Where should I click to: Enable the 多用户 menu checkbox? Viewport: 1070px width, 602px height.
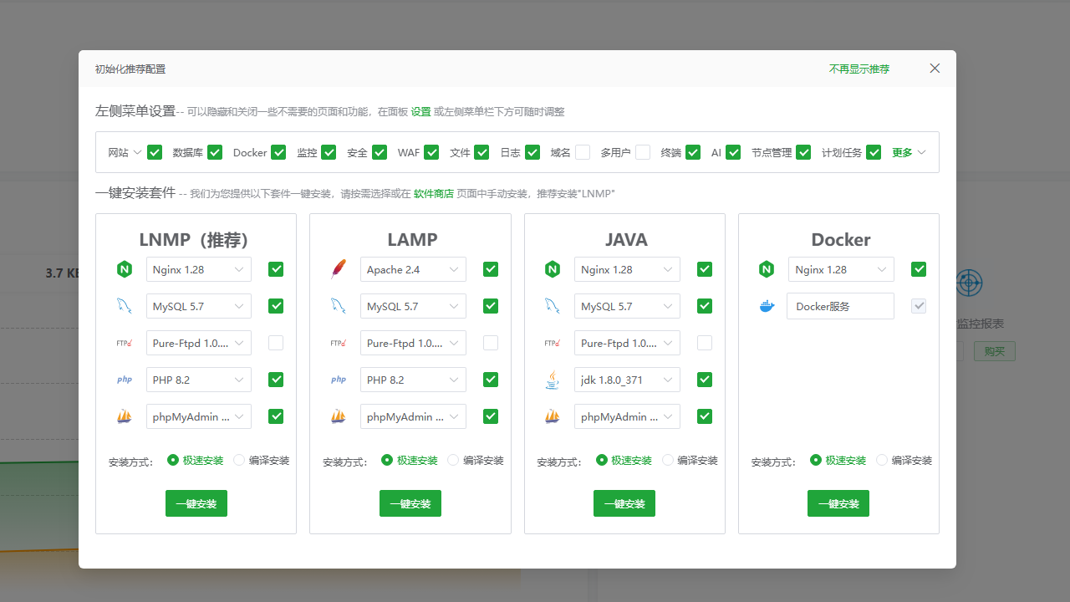coord(643,152)
